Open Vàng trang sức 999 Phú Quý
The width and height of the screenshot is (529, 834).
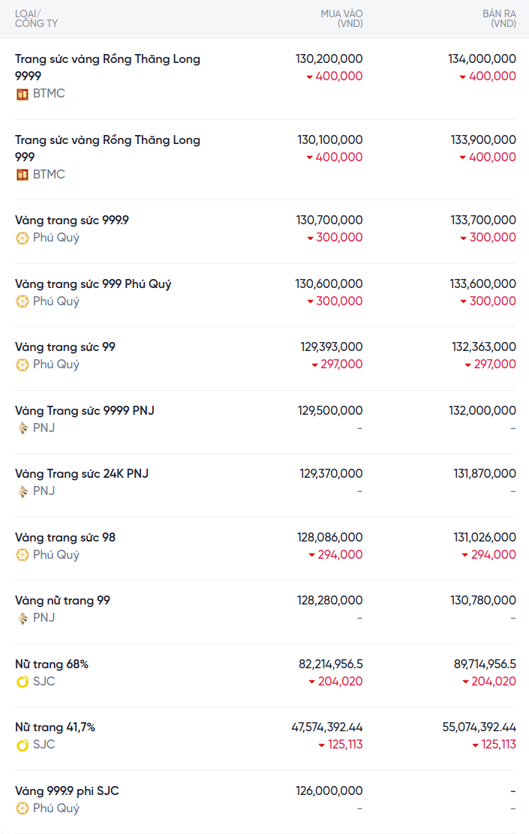93,284
